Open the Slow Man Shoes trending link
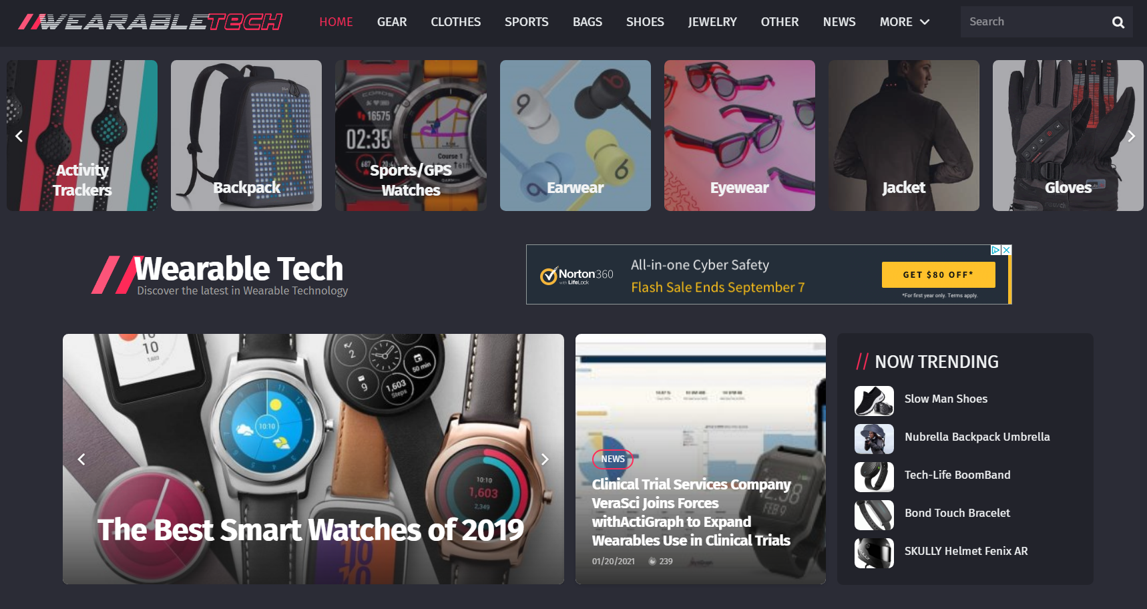 click(x=945, y=399)
